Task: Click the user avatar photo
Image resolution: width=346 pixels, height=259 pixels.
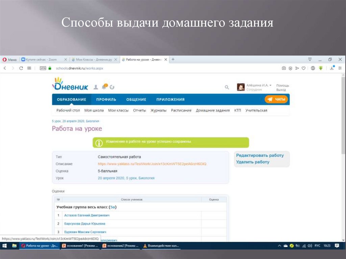Action: tap(241, 87)
